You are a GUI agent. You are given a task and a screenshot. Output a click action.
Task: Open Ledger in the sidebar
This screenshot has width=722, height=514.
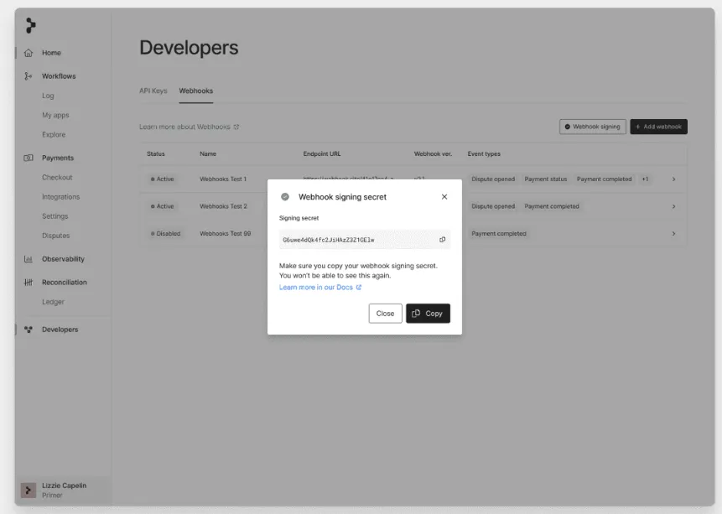[x=53, y=302]
